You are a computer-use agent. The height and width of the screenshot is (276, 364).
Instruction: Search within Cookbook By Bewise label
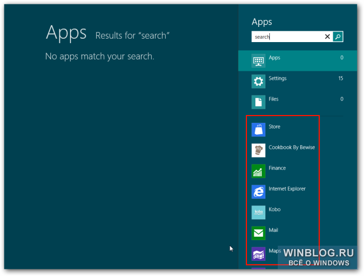click(x=292, y=148)
